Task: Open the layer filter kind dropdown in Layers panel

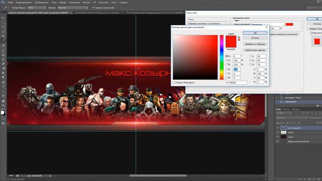Action: 284,113
